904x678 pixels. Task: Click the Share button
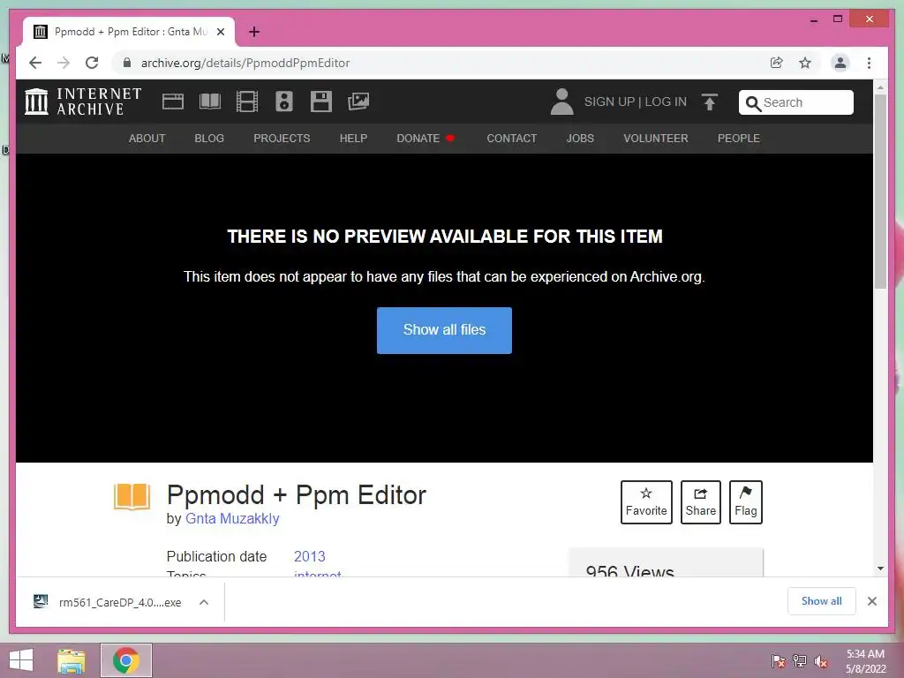[x=700, y=502]
